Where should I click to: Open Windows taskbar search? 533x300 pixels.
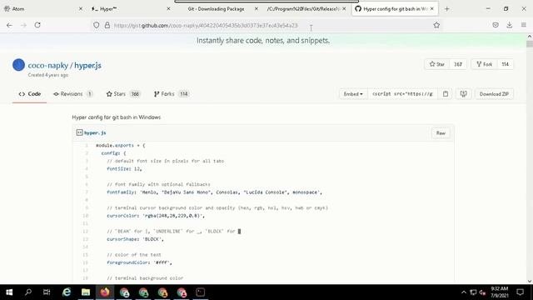coord(28,292)
